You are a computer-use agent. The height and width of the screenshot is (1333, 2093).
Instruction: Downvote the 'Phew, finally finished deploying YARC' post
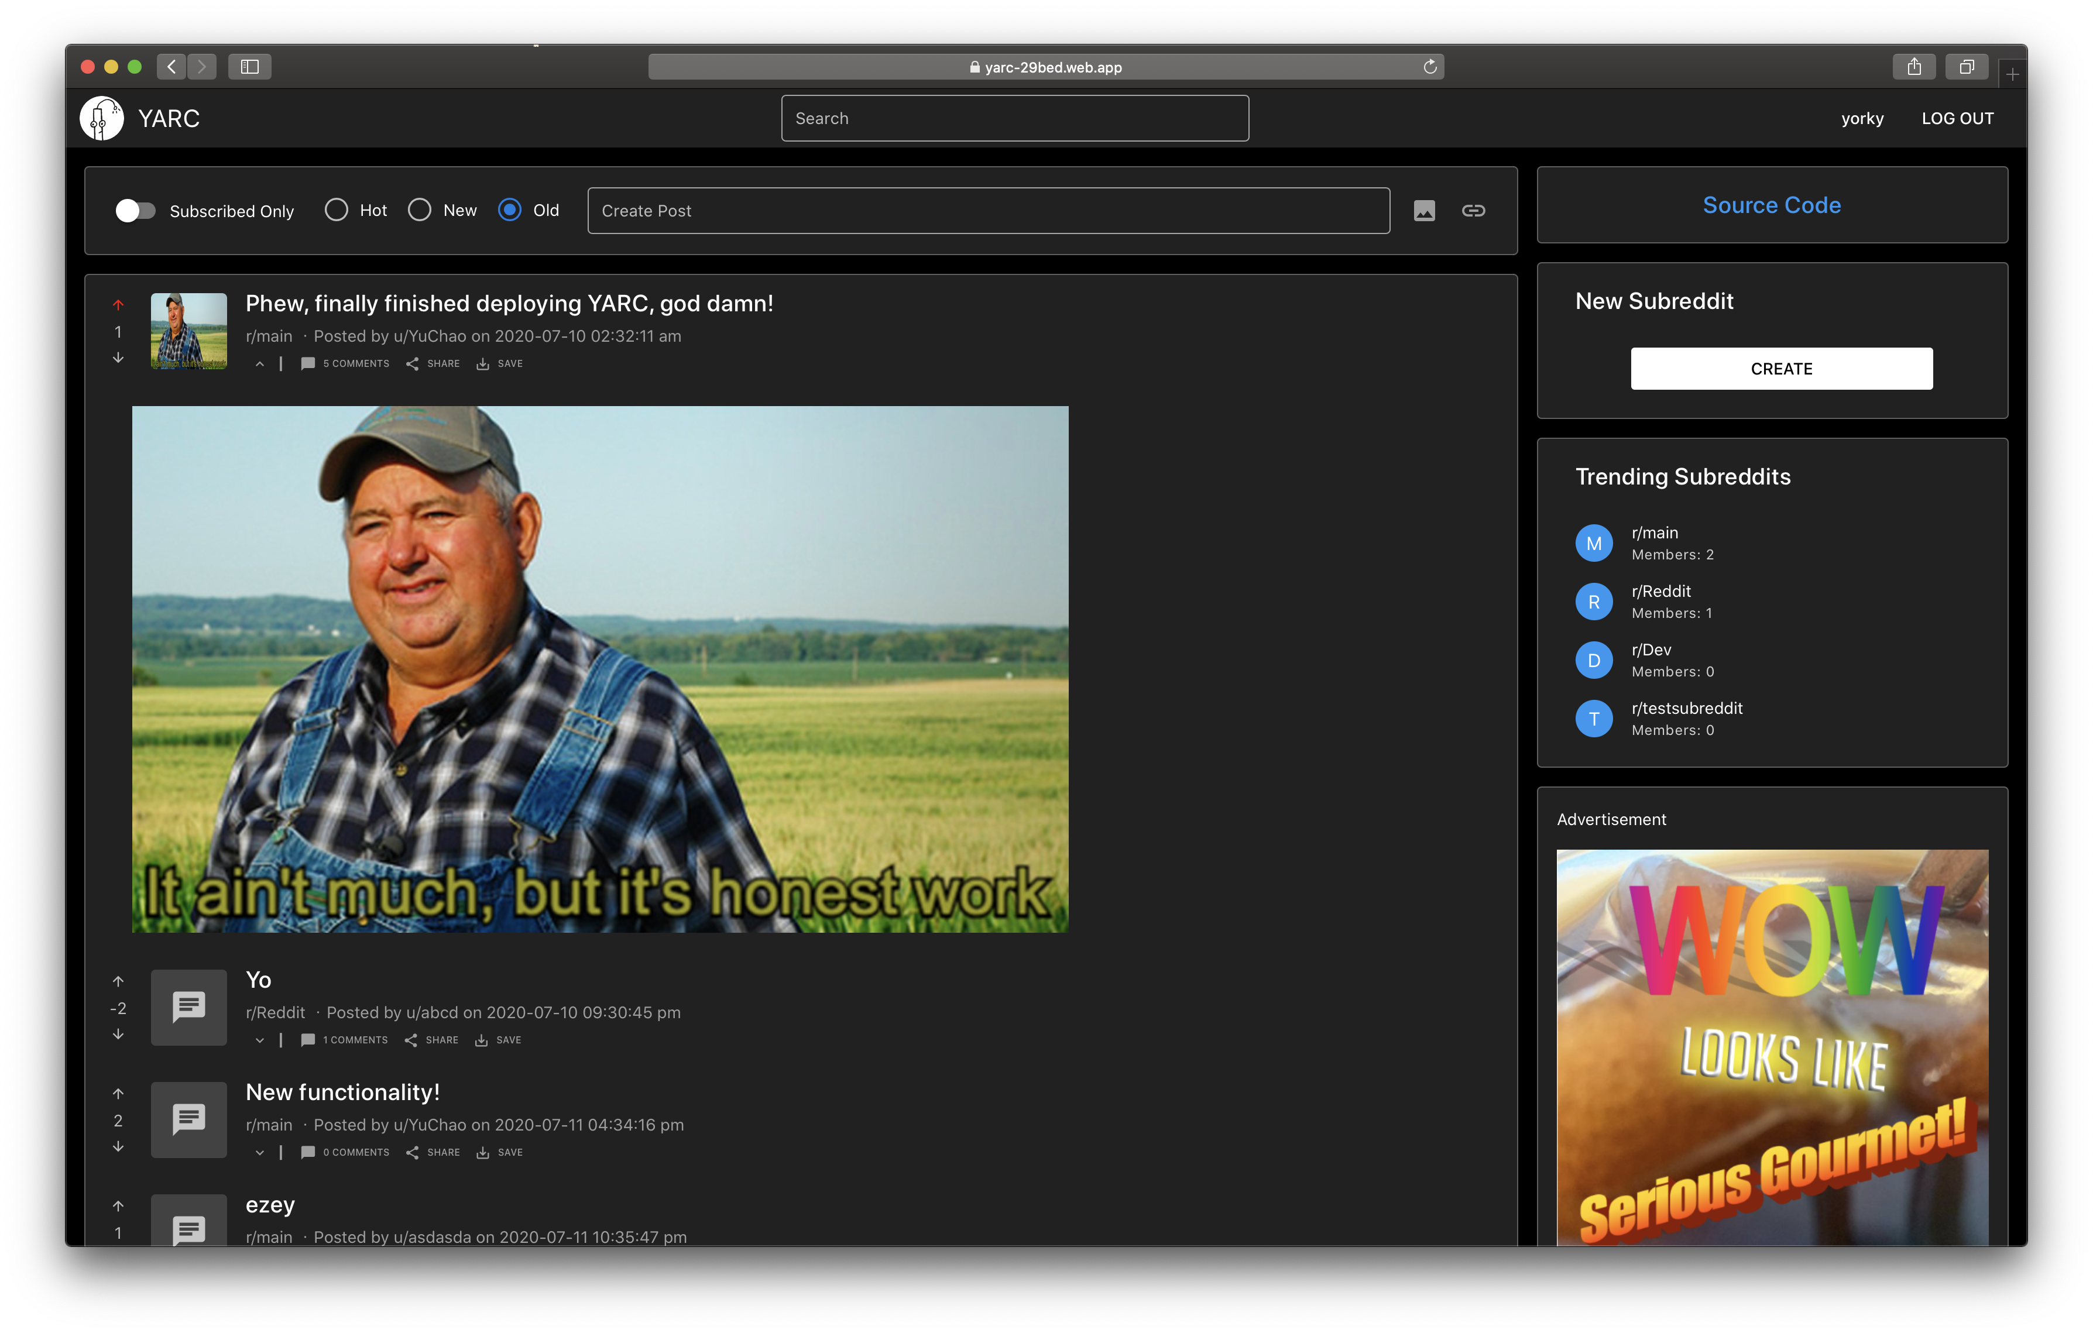click(118, 358)
